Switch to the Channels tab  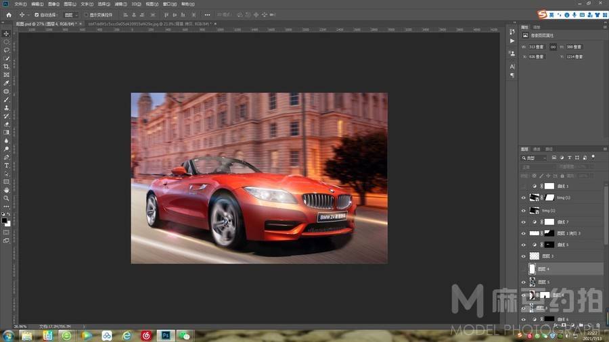pos(537,149)
